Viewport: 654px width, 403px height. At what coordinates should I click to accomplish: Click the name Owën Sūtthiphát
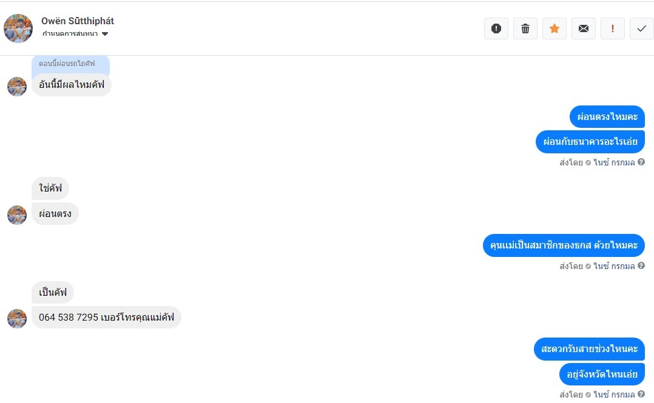pyautogui.click(x=78, y=21)
